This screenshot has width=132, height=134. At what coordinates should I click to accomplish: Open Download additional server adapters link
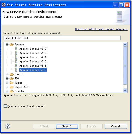point(101,29)
